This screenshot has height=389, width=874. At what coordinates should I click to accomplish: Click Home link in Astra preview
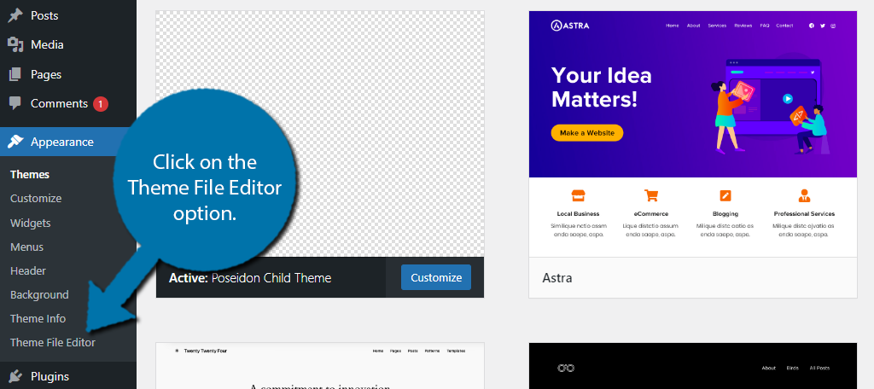click(673, 26)
